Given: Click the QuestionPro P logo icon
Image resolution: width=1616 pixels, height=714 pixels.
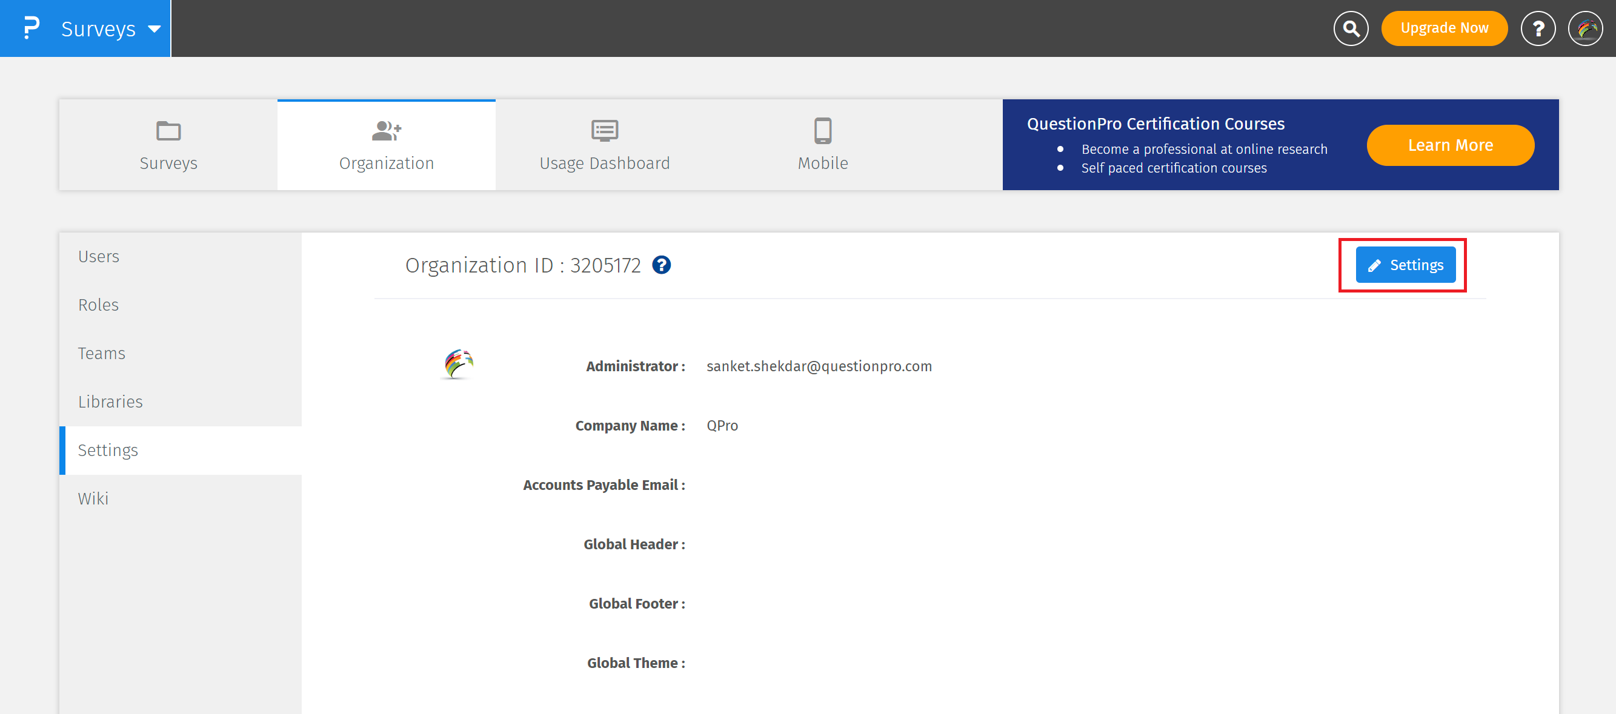Looking at the screenshot, I should click(31, 28).
